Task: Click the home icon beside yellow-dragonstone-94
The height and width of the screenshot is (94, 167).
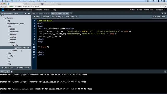Action: (x=25, y=13)
